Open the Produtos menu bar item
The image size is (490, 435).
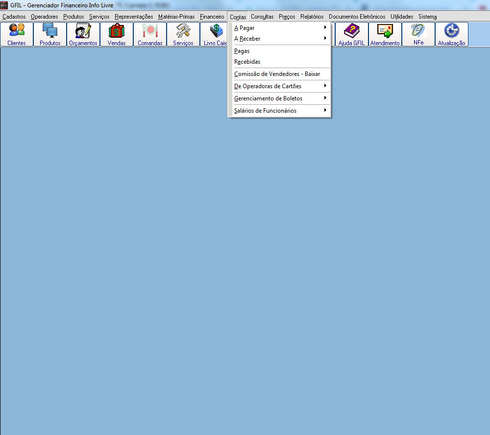pos(73,17)
